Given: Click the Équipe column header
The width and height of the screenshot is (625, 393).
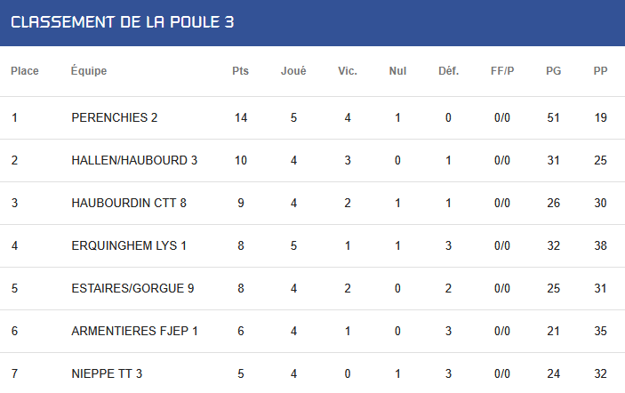Looking at the screenshot, I should [x=89, y=71].
